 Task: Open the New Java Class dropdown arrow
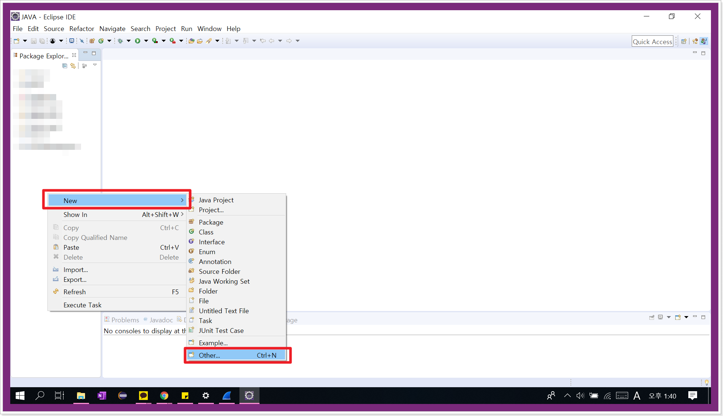coord(109,41)
